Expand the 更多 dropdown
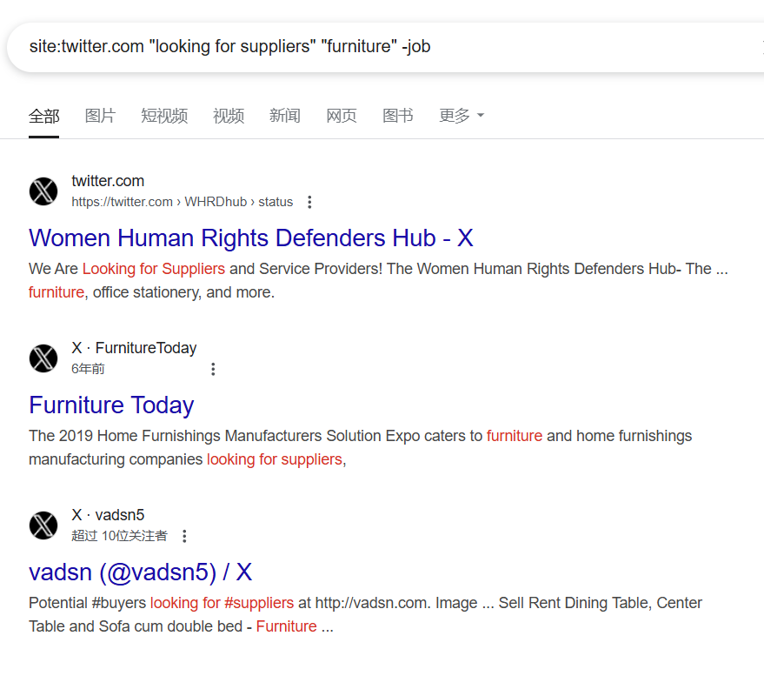Screen dimensions: 764x676 (462, 116)
